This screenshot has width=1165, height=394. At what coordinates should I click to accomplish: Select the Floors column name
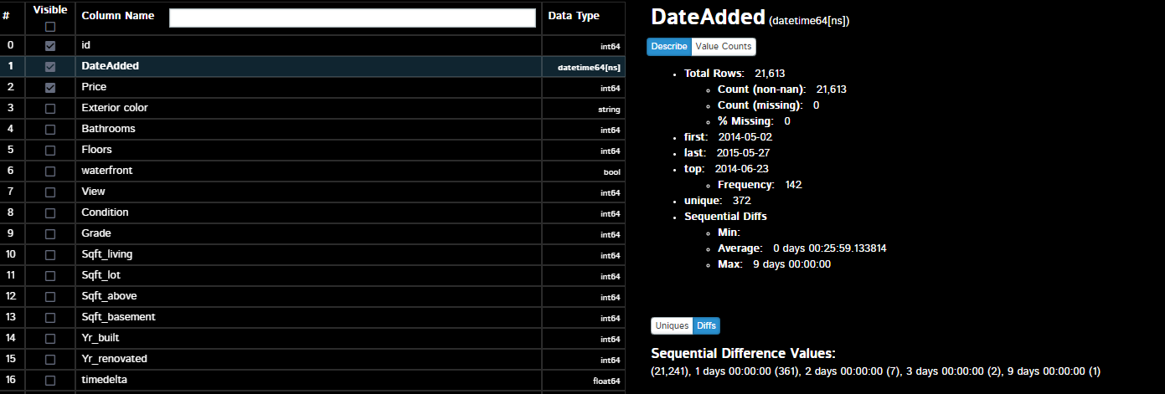[96, 150]
